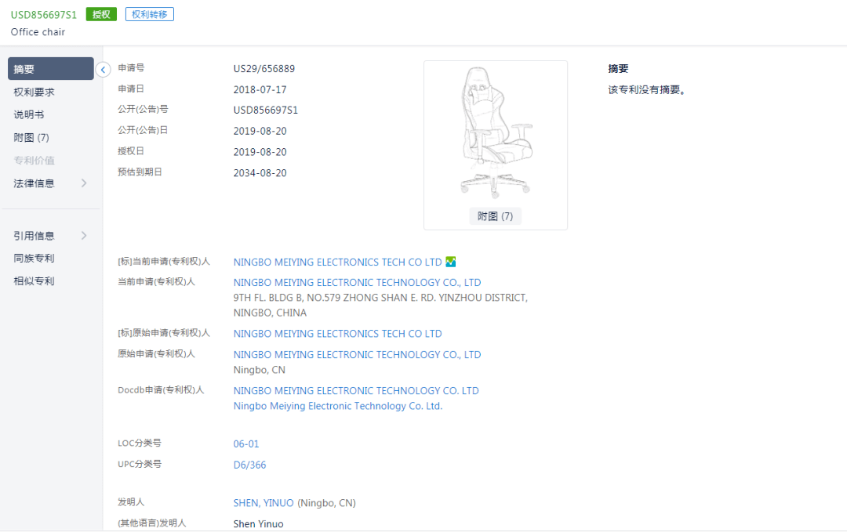Screen dimensions: 847x532
Task: Open the 同族专利 section
Action: (34, 259)
